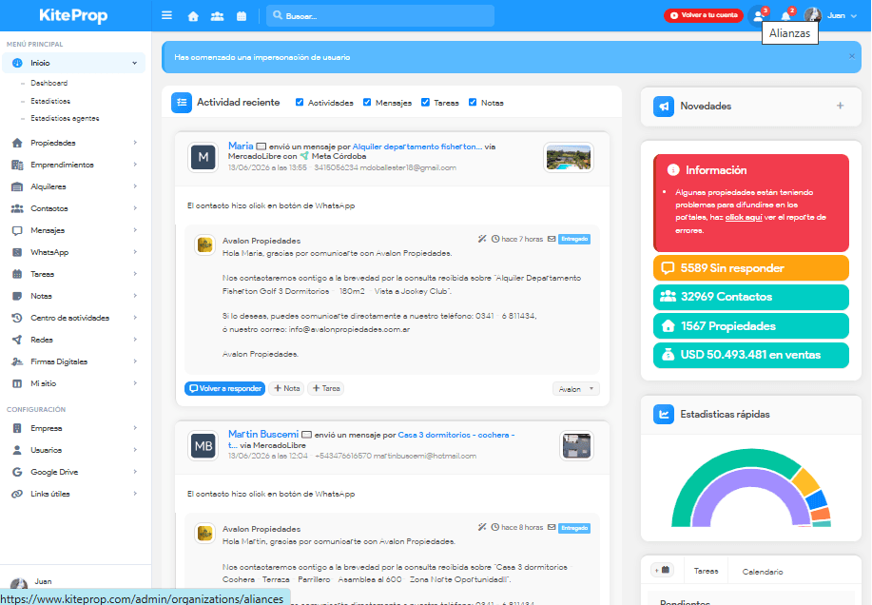The image size is (872, 605).
Task: Expand the Emprendimientos submenu arrow
Action: coord(135,165)
